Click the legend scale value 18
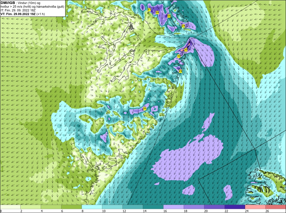 [185, 211]
